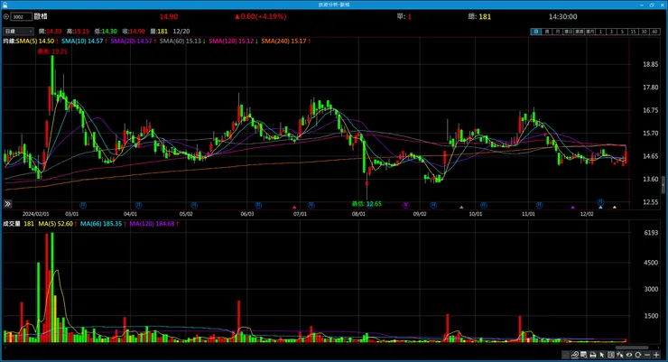Open the data window search icon
This screenshot has height=362, width=668.
point(584,355)
